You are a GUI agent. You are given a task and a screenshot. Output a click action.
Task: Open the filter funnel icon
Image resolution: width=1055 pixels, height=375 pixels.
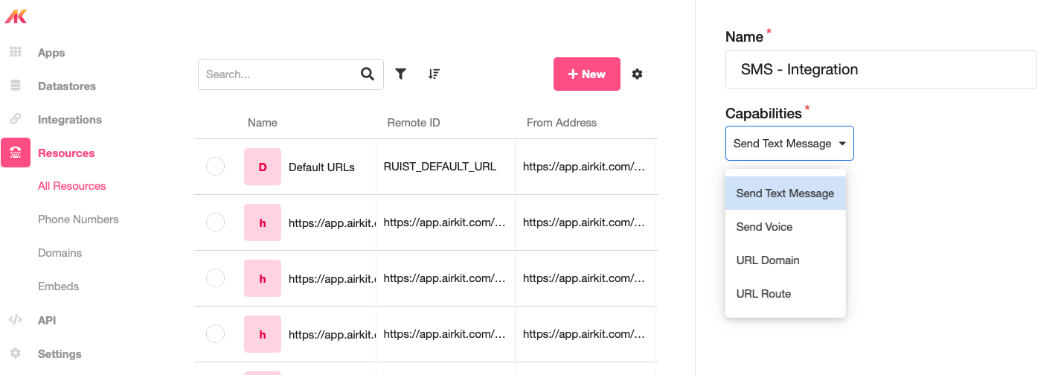(x=400, y=74)
